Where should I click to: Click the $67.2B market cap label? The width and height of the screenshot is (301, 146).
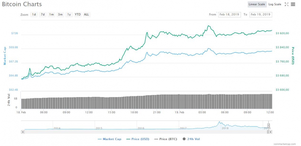tap(14, 61)
